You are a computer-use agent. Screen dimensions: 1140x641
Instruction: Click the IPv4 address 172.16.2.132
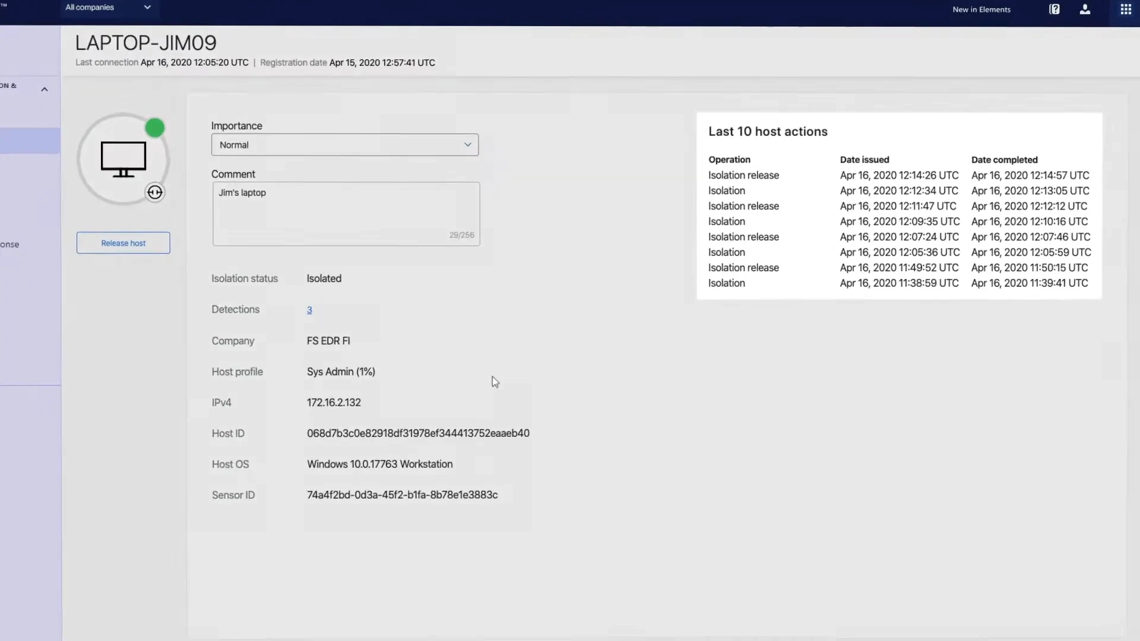point(334,402)
